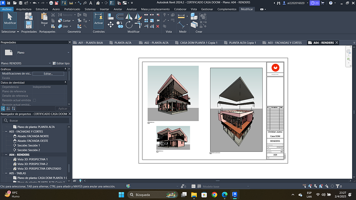The height and width of the screenshot is (200, 356).
Task: Click the horizontal scrollbar of the drawing view
Action: click(218, 181)
